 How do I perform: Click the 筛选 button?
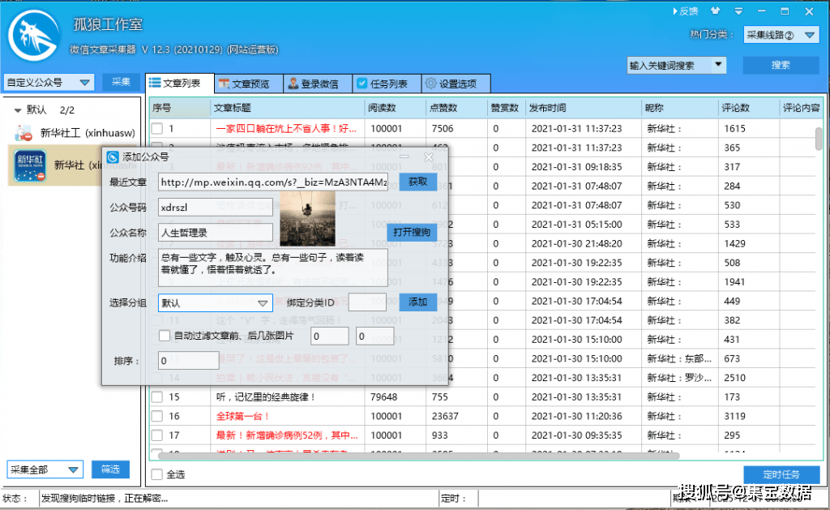(110, 469)
